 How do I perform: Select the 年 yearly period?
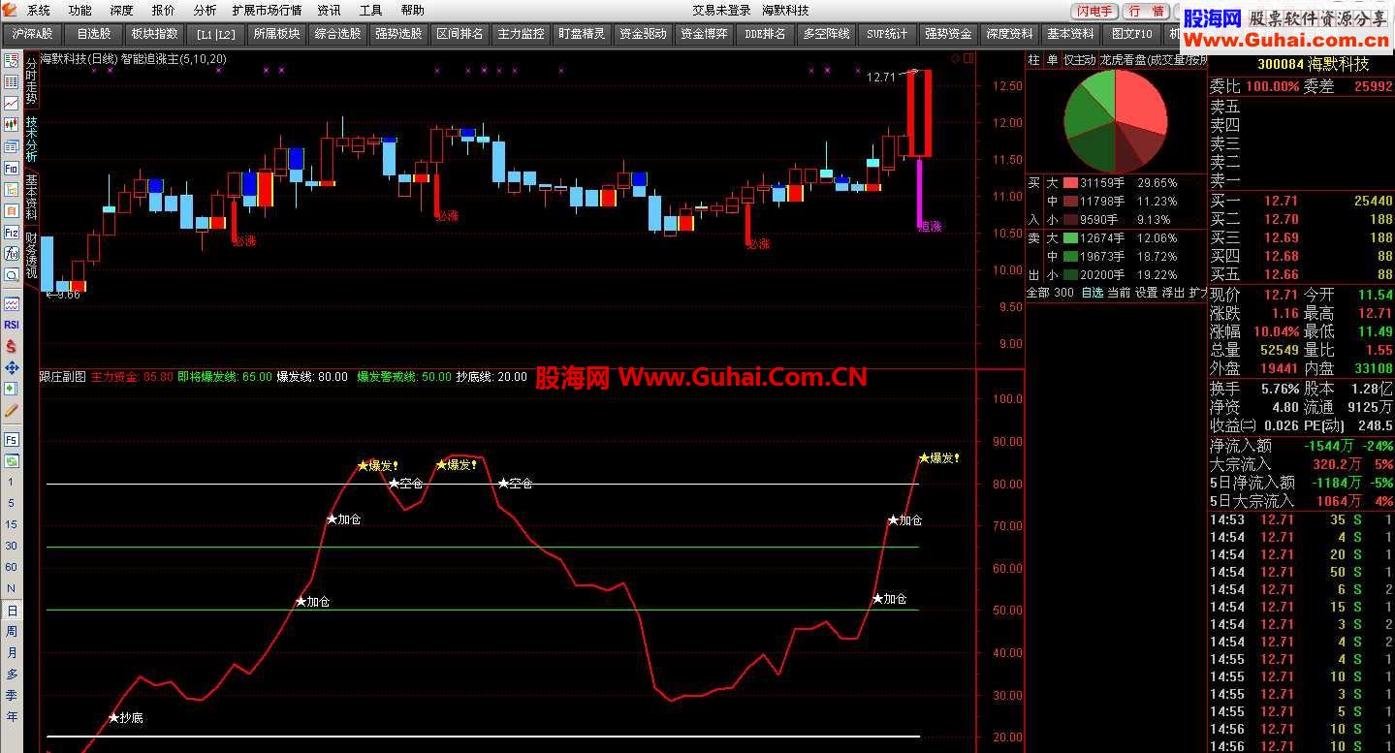pyautogui.click(x=12, y=717)
